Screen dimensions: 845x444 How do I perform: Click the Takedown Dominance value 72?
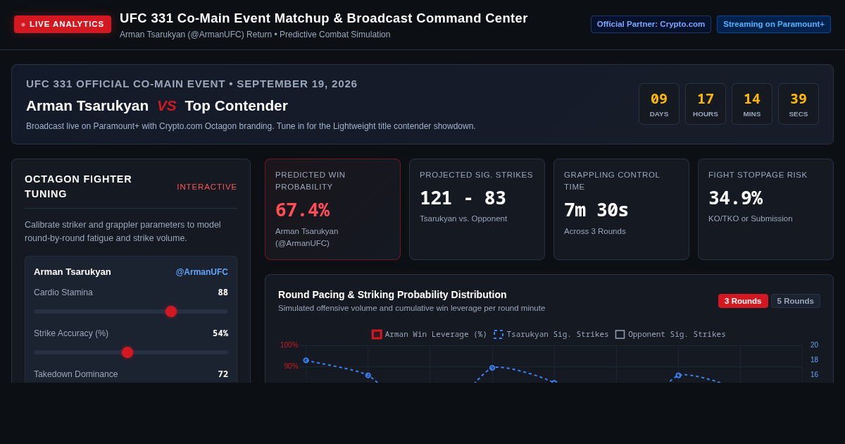[x=223, y=374]
